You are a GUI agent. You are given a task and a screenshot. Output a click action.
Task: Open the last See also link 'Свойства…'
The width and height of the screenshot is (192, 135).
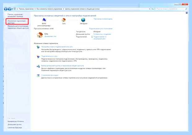(15, 128)
